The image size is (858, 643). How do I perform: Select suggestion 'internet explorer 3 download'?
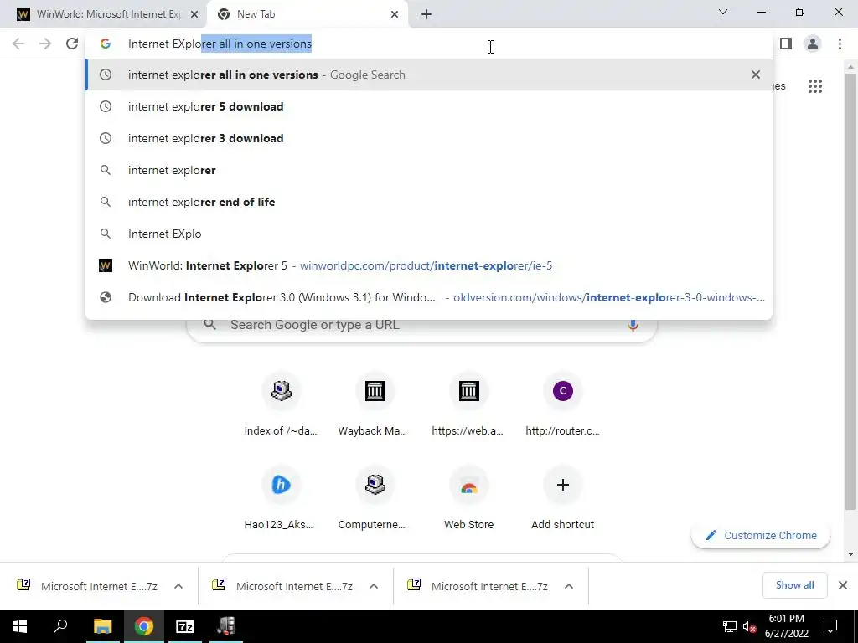point(429,138)
